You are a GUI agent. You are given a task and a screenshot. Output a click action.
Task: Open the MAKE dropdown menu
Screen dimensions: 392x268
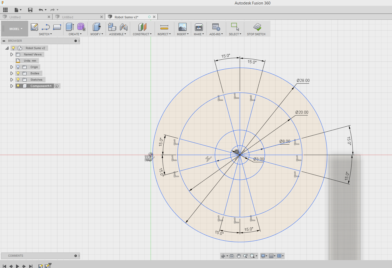click(x=199, y=34)
